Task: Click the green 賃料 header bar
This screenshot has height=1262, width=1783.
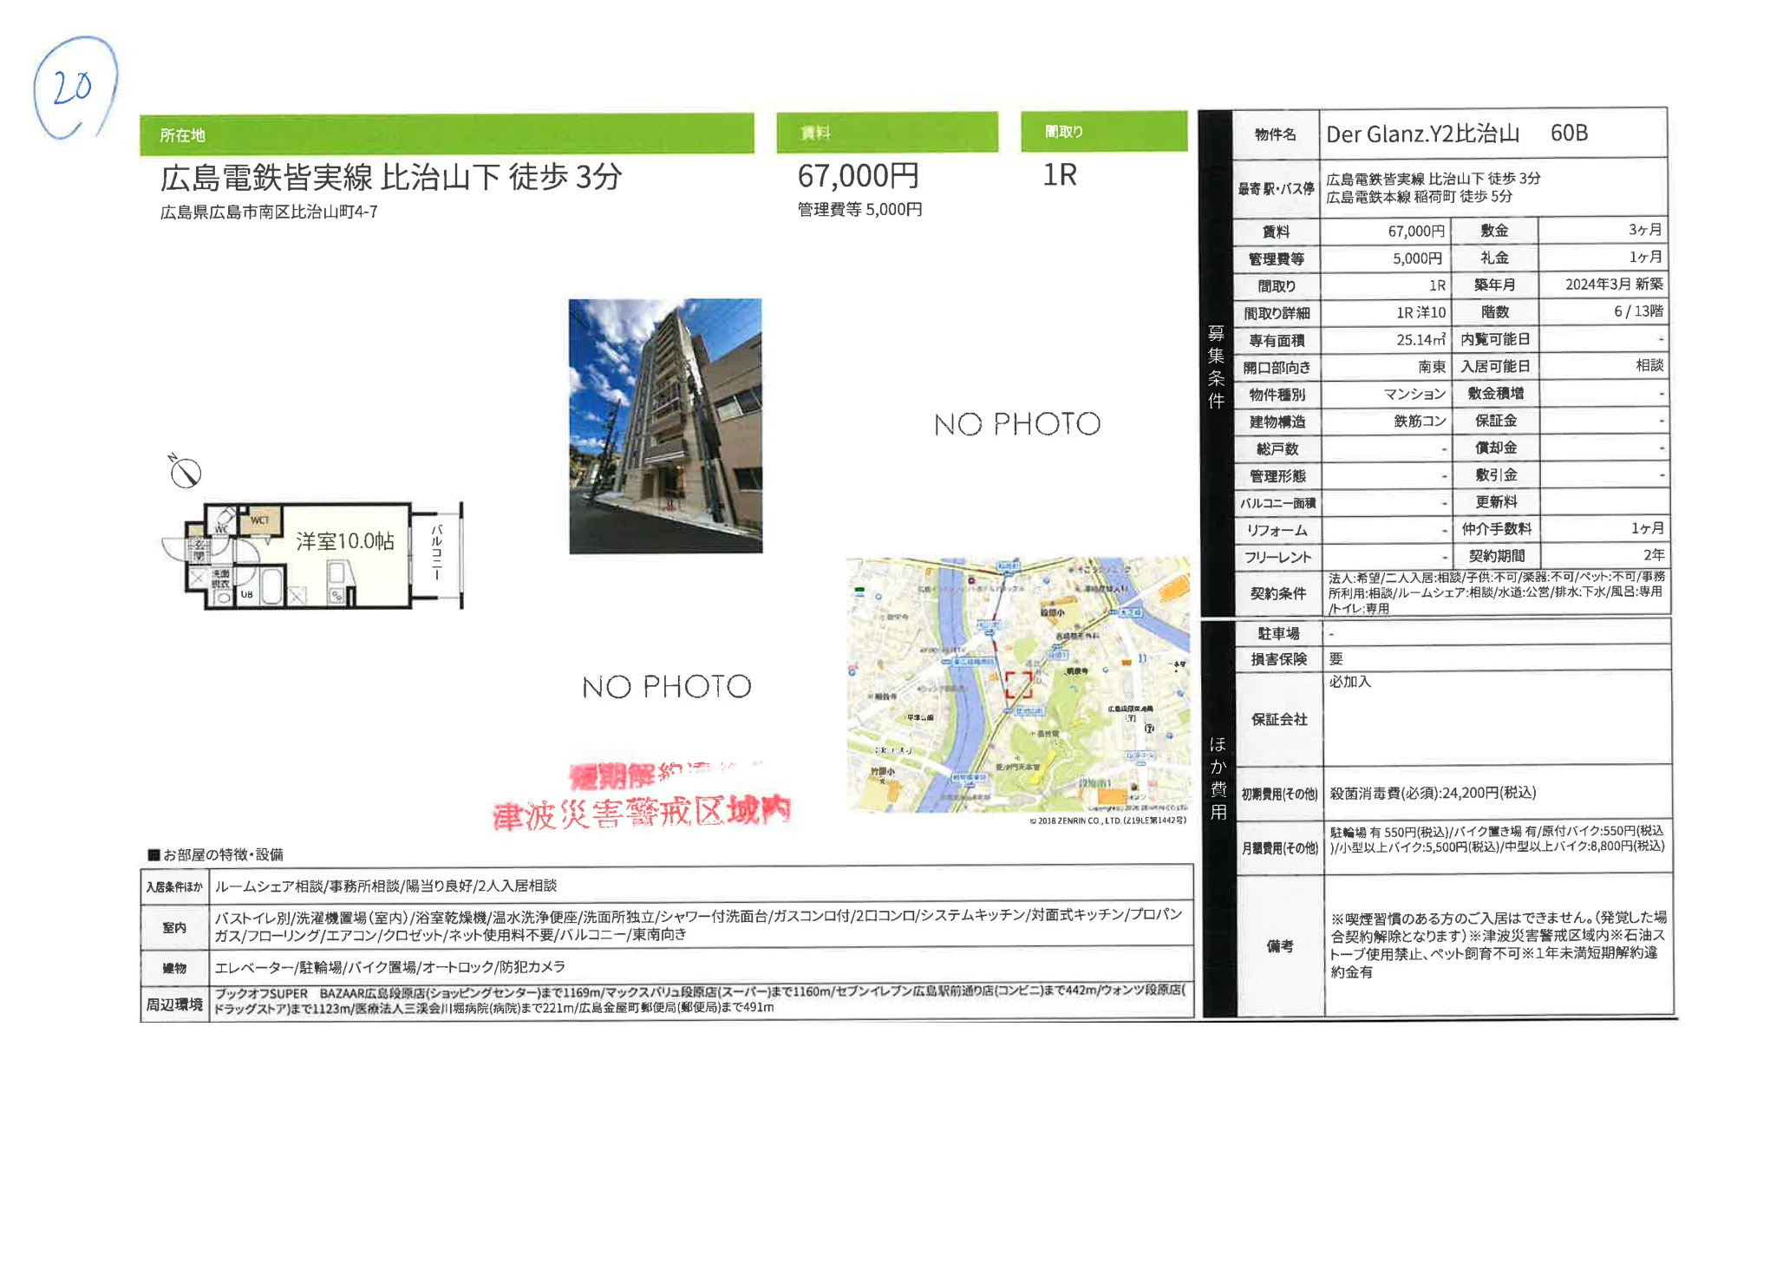Action: 886,132
